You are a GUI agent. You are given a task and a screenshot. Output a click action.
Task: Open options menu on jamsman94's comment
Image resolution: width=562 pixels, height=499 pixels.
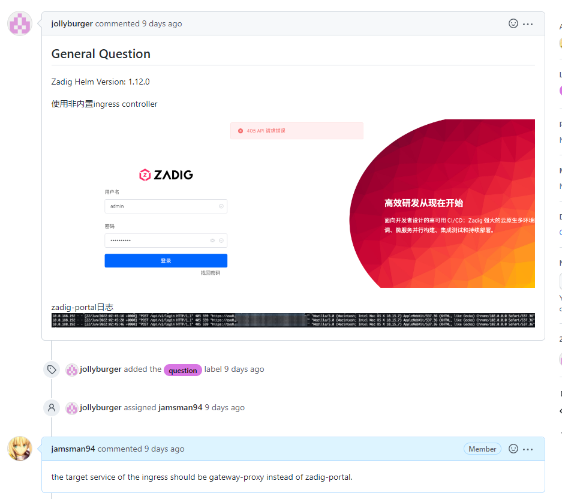(528, 449)
